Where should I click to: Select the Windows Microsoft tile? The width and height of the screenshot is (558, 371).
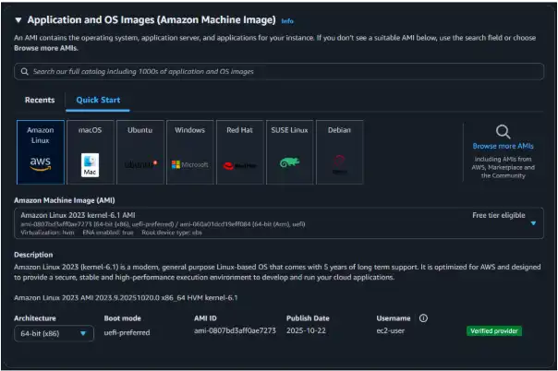coord(190,148)
